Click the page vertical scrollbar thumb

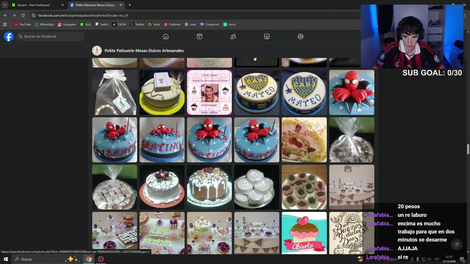[468, 150]
